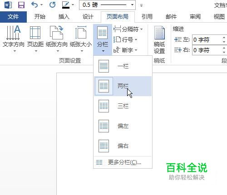Switch to the 开始 tab
The height and width of the screenshot is (195, 227).
pos(39,17)
